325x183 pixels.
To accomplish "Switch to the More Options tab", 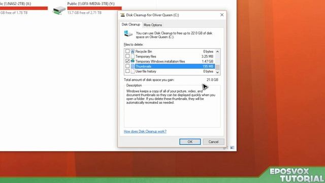I will tap(153, 25).
